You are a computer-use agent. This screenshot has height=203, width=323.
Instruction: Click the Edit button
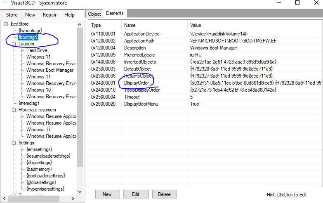click(x=136, y=194)
